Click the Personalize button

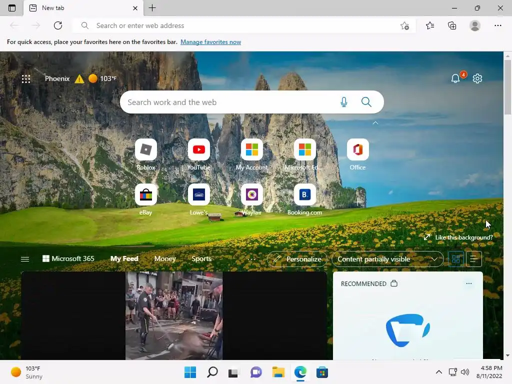click(x=297, y=259)
